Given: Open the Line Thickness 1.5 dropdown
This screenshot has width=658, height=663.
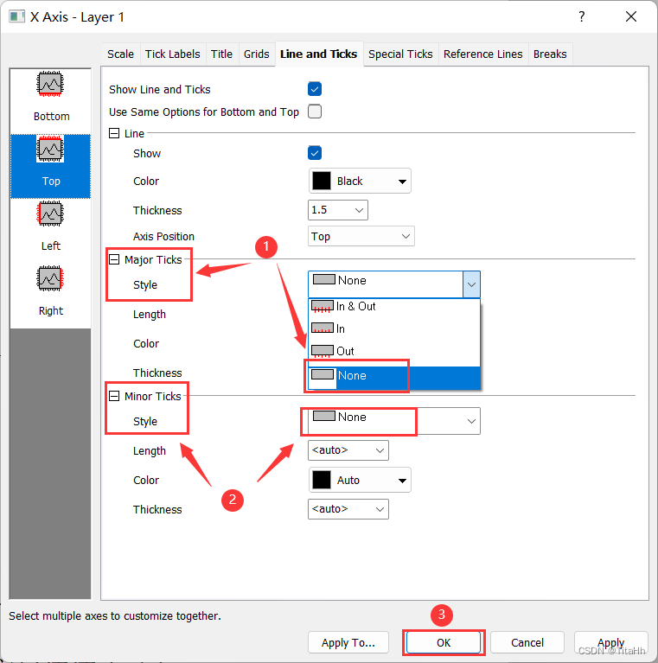Looking at the screenshot, I should [338, 210].
